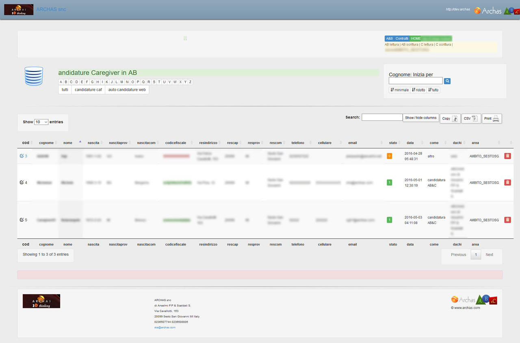Click the magnifier search button beside Cognome
The height and width of the screenshot is (343, 520).
447,81
